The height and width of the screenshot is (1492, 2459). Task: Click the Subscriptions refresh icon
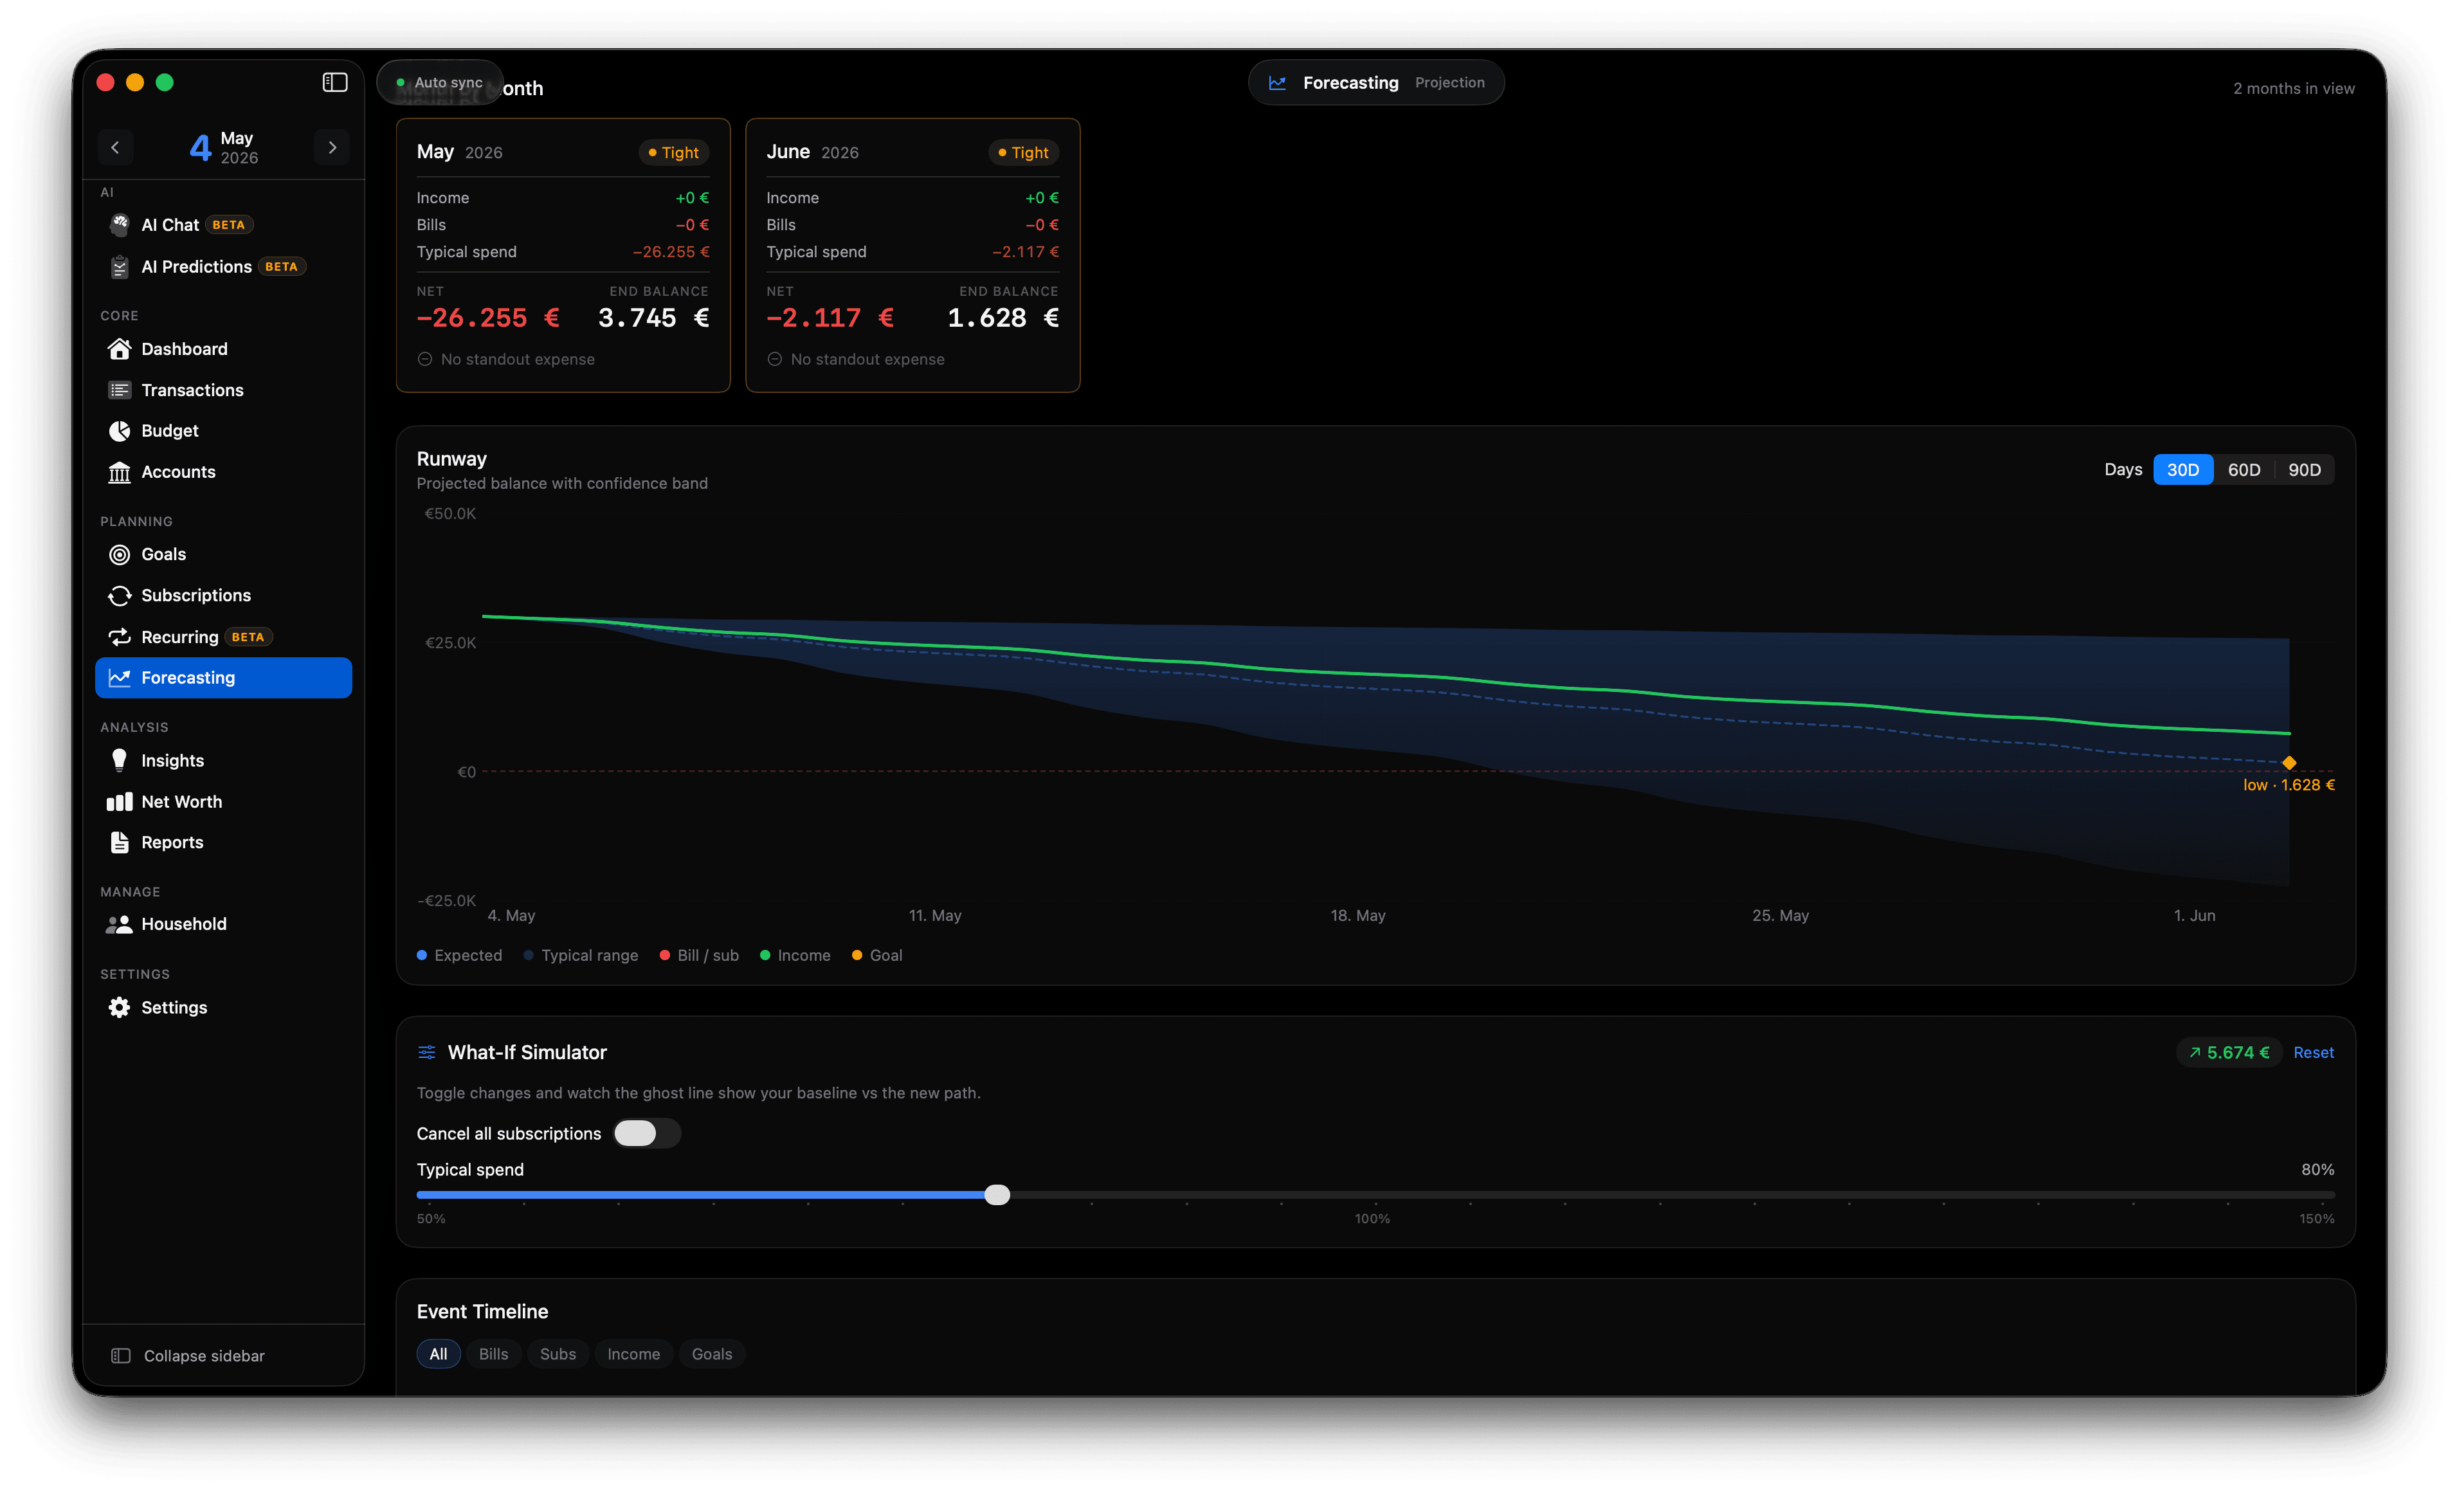coord(120,595)
